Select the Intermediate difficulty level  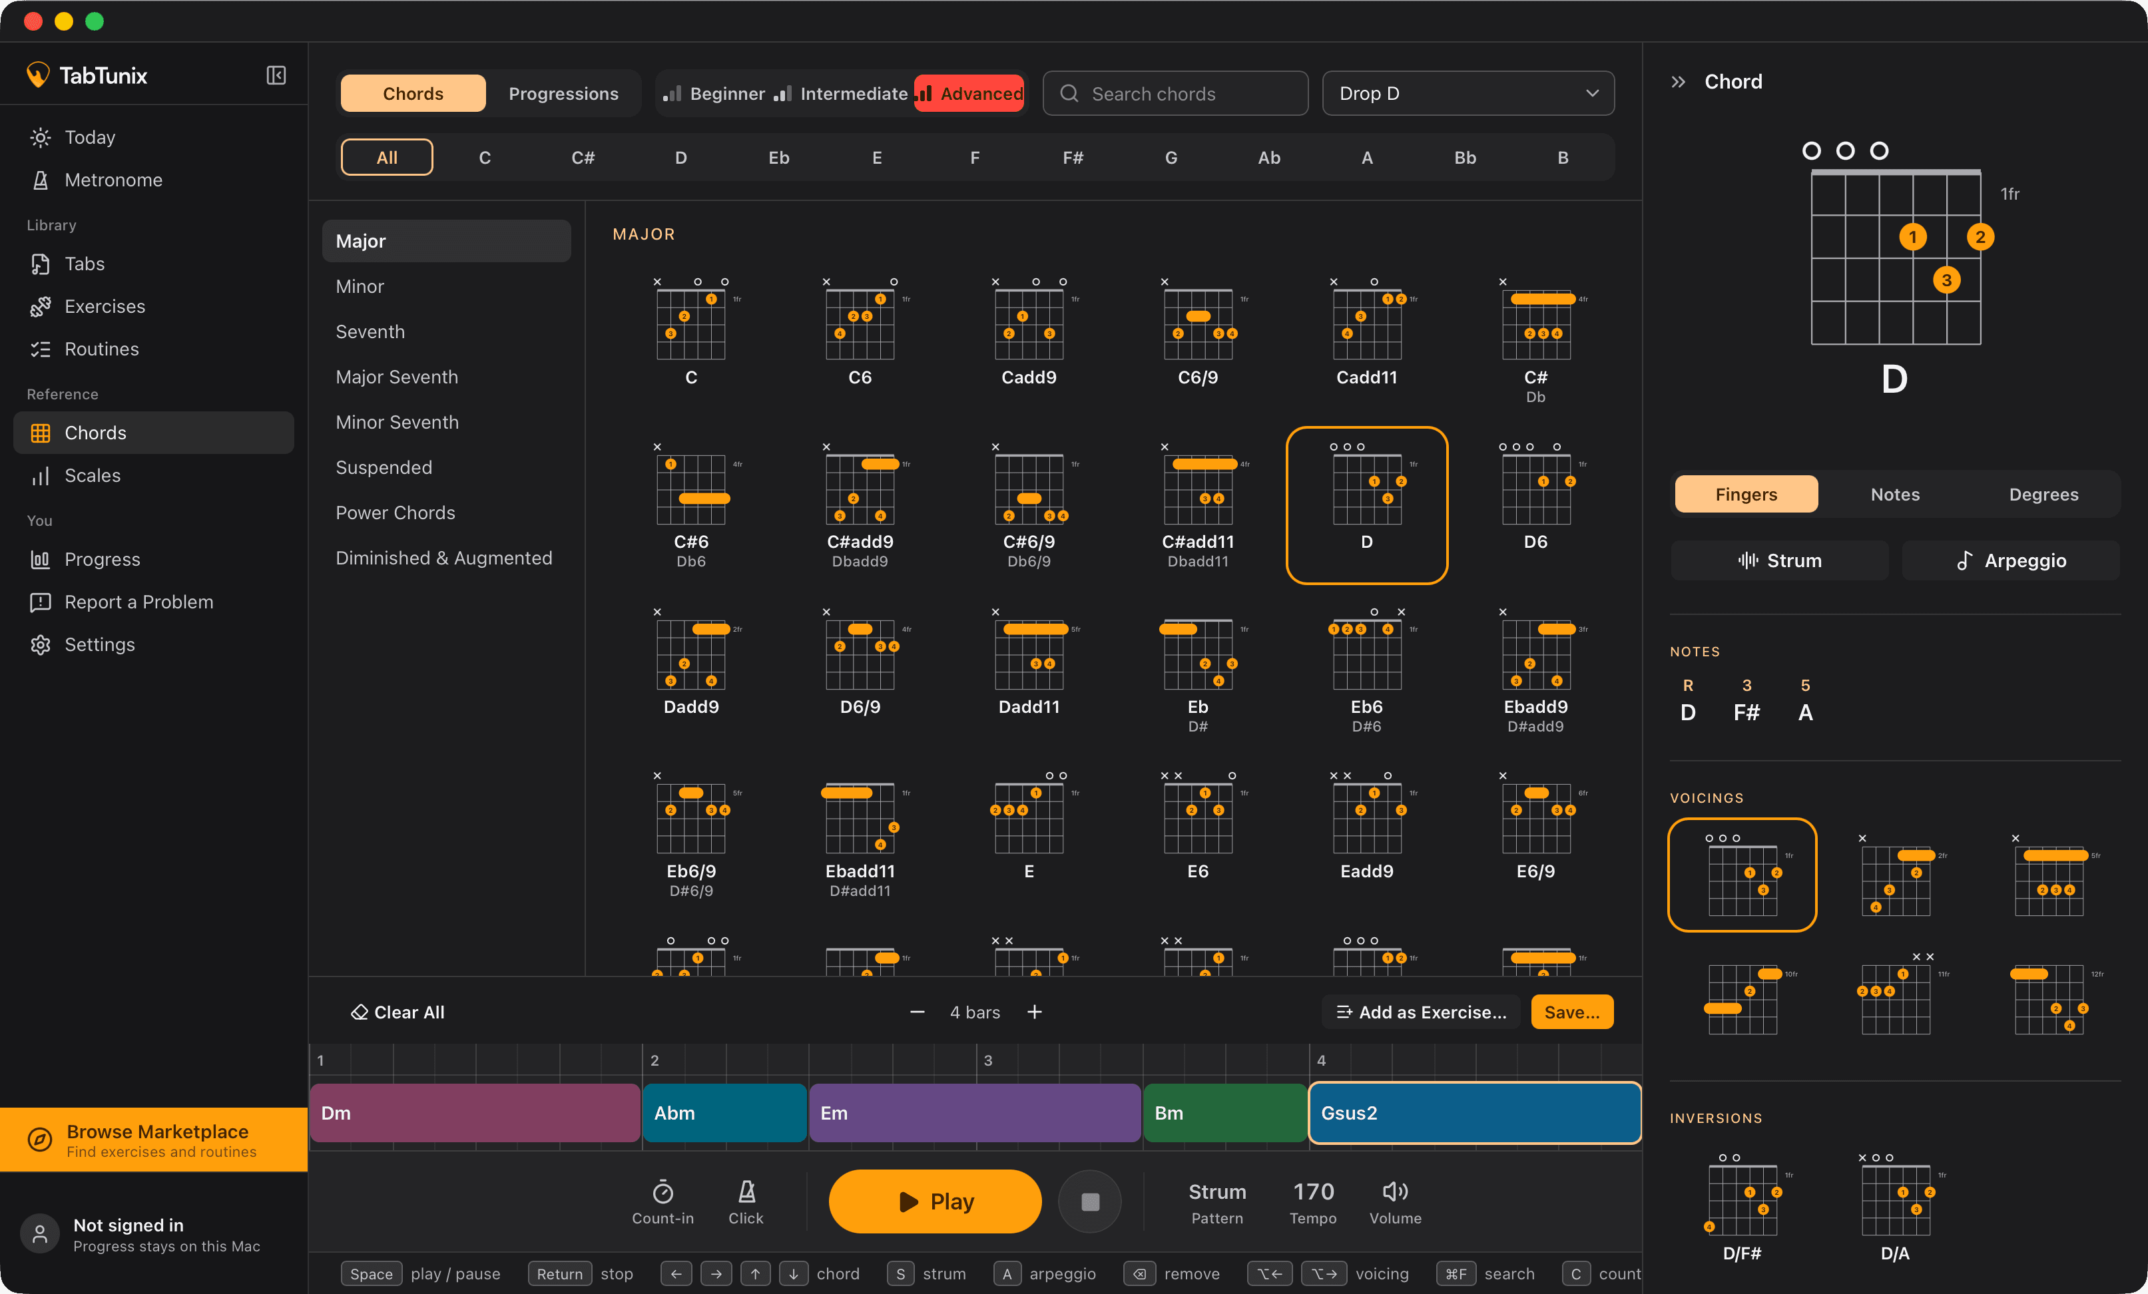[840, 93]
